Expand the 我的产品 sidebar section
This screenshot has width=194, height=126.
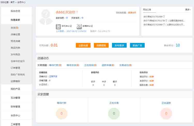pyautogui.click(x=15, y=89)
